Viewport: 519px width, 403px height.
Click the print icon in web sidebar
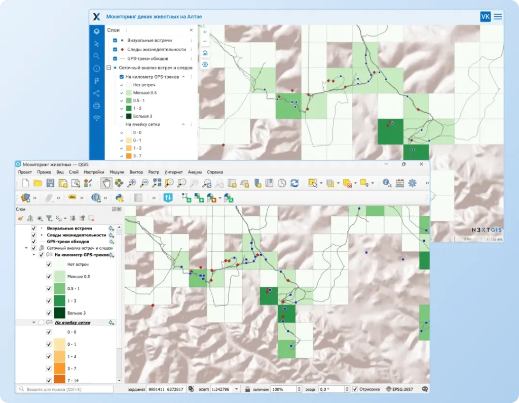point(96,106)
